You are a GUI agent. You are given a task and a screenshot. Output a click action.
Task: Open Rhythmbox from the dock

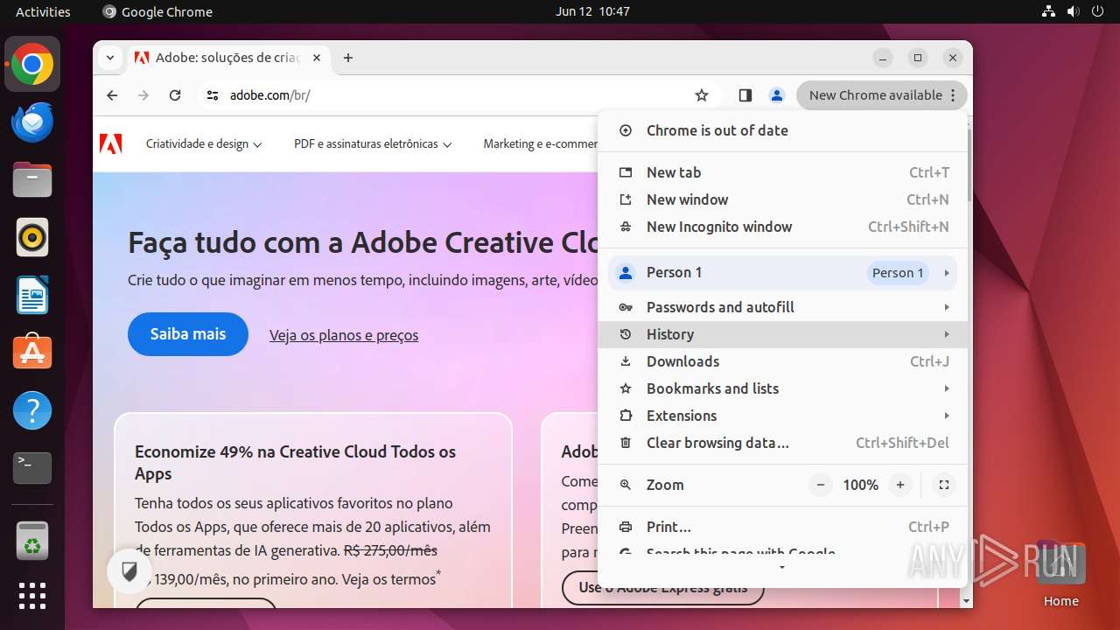click(x=32, y=237)
